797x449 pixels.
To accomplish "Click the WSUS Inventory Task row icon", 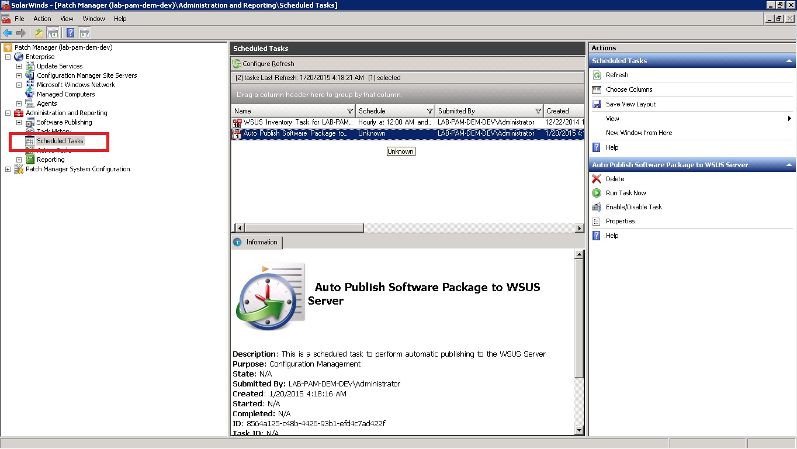I will 237,123.
